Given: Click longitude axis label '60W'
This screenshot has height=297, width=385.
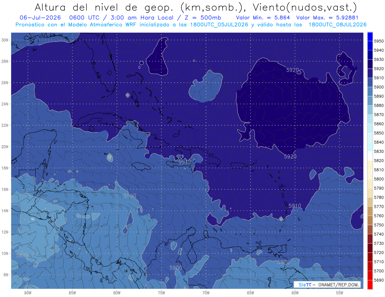Looking at the screenshot, I should pos(295,293).
